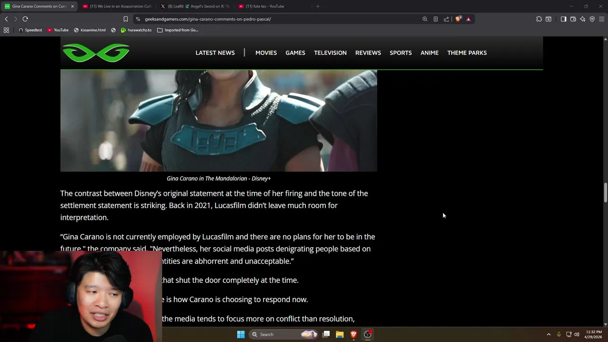Open the Movies menu item
This screenshot has height=342, width=608.
(x=266, y=53)
